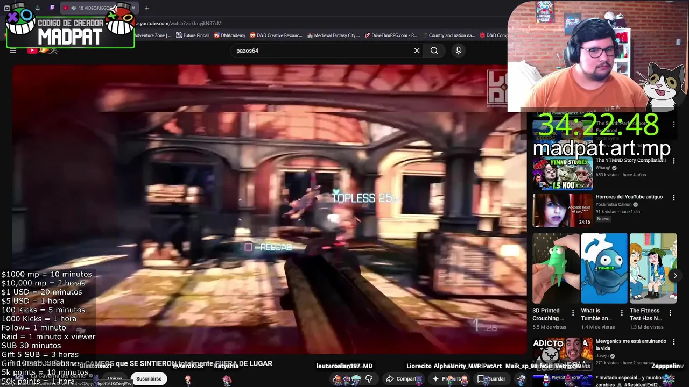689x387 pixels.
Task: Open The YTMND Story Compilation title
Action: coord(630,160)
